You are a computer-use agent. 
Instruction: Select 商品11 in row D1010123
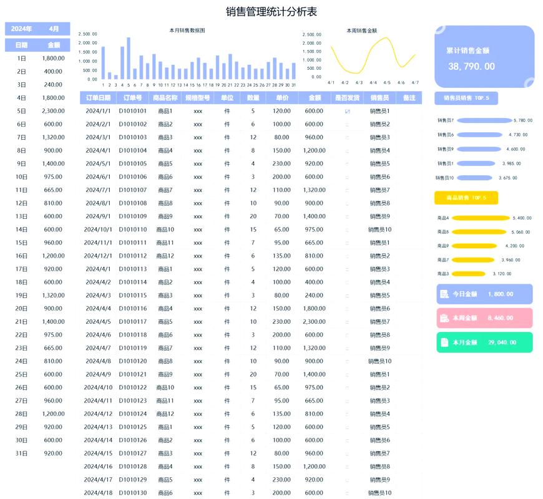pos(165,400)
